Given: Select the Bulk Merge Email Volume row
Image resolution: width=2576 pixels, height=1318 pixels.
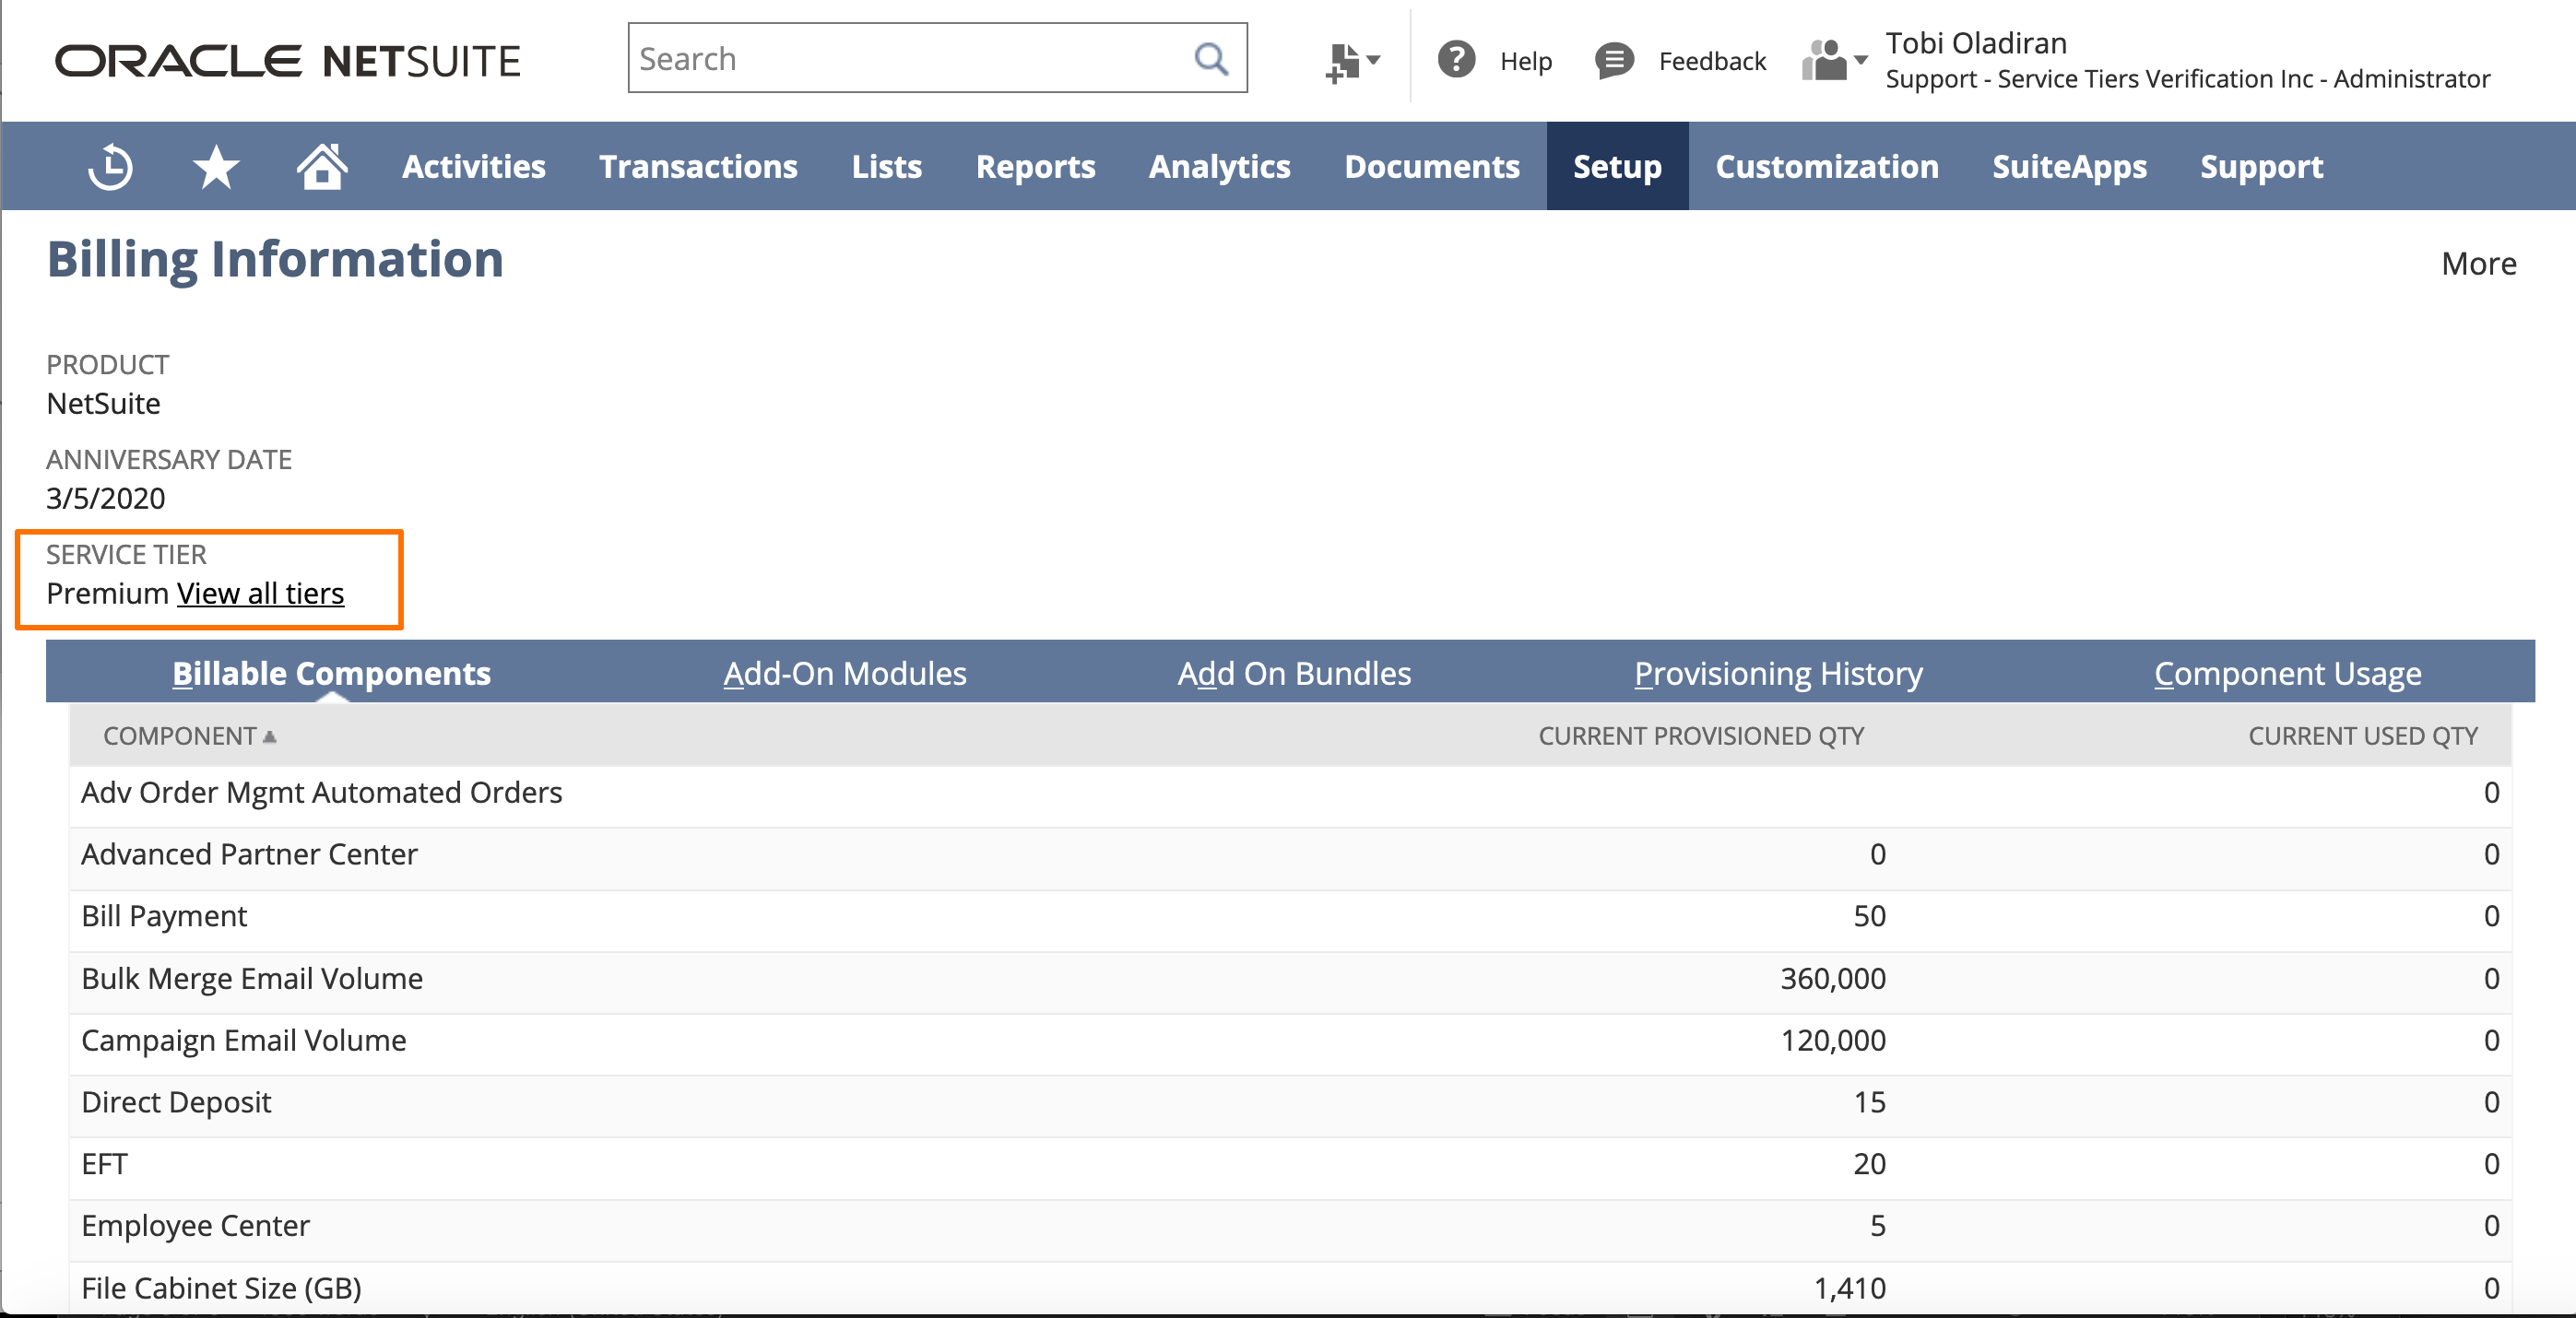Looking at the screenshot, I should coord(1290,980).
